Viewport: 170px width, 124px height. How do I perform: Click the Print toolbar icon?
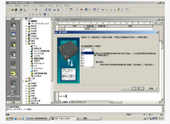point(21,10)
